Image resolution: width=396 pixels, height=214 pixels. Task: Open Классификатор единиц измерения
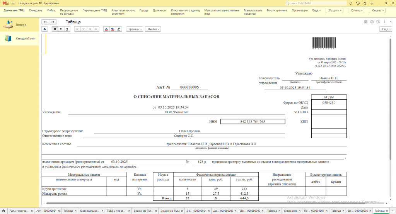pyautogui.click(x=185, y=12)
